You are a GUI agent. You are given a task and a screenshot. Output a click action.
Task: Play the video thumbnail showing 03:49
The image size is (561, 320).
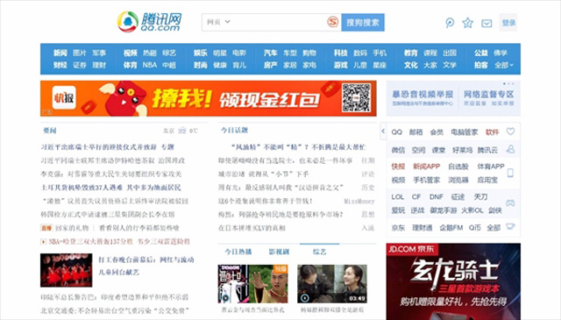click(x=332, y=284)
